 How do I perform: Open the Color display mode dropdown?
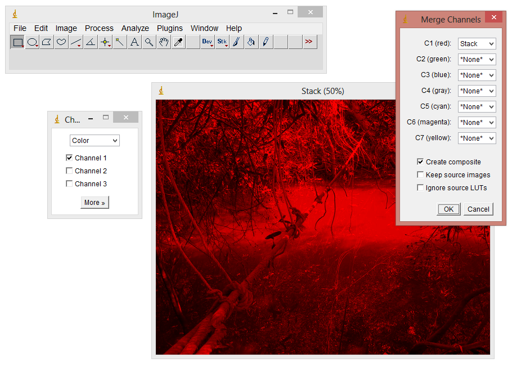click(95, 140)
